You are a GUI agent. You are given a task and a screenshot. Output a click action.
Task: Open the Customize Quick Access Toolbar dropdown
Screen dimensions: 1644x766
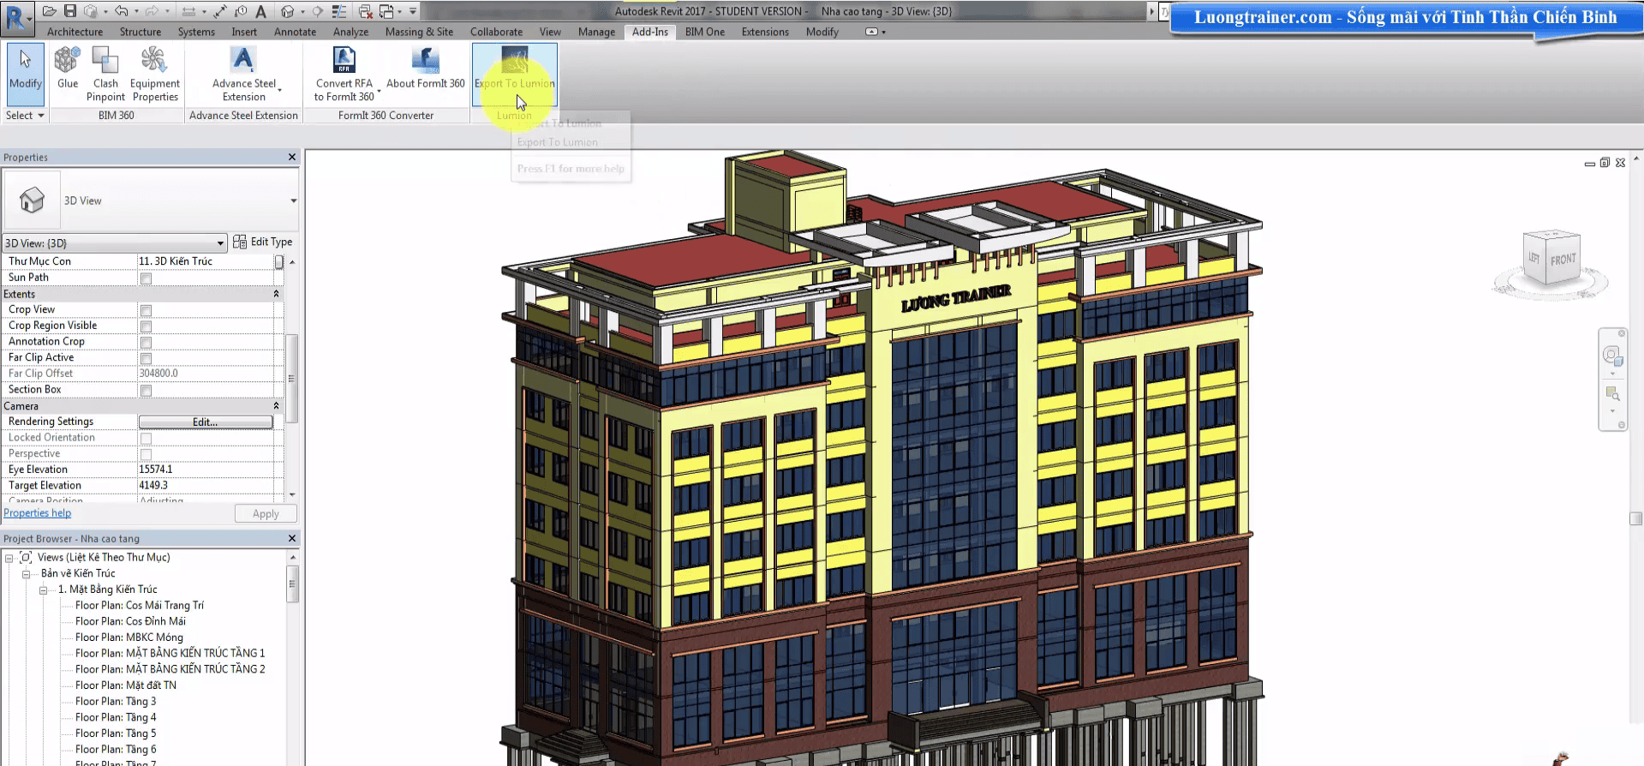(413, 11)
